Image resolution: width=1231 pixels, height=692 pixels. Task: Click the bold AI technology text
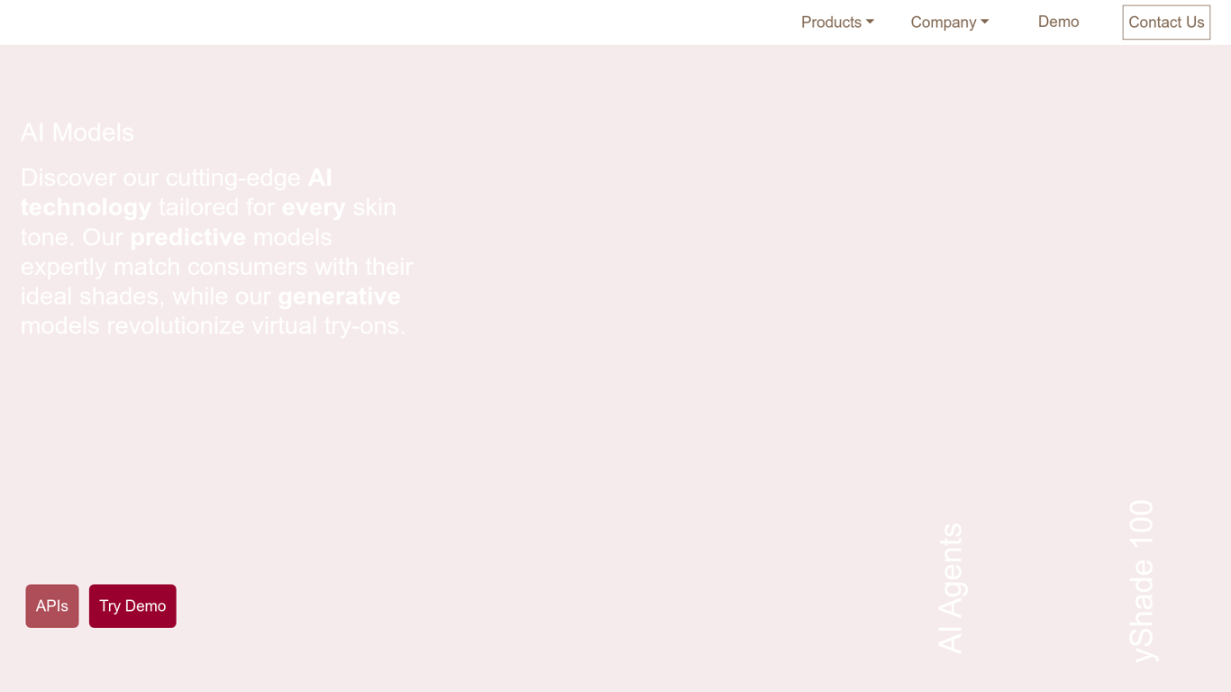pos(86,207)
